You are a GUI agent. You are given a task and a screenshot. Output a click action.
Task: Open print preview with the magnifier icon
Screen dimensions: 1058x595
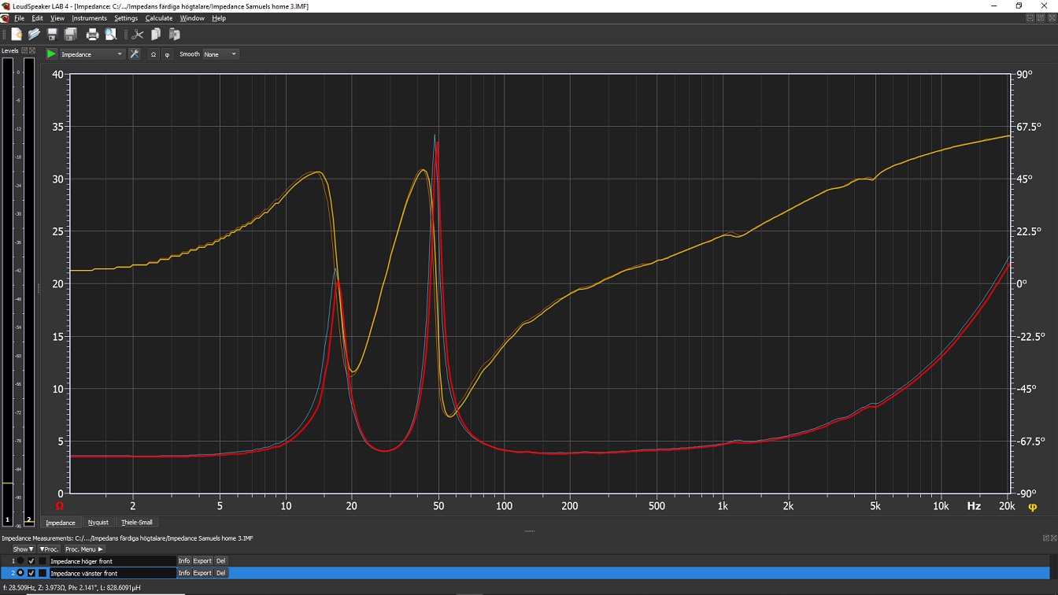pyautogui.click(x=111, y=35)
